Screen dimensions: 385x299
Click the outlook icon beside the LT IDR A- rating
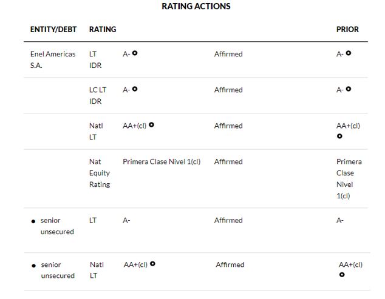(x=135, y=53)
